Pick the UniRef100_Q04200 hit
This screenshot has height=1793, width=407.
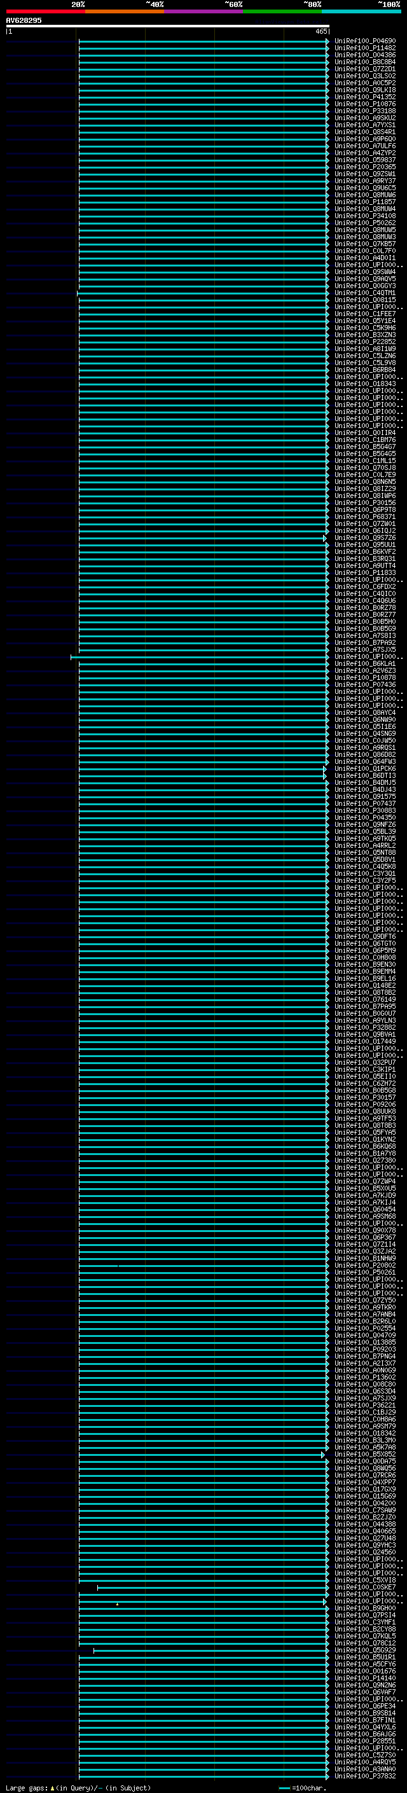click(364, 1503)
